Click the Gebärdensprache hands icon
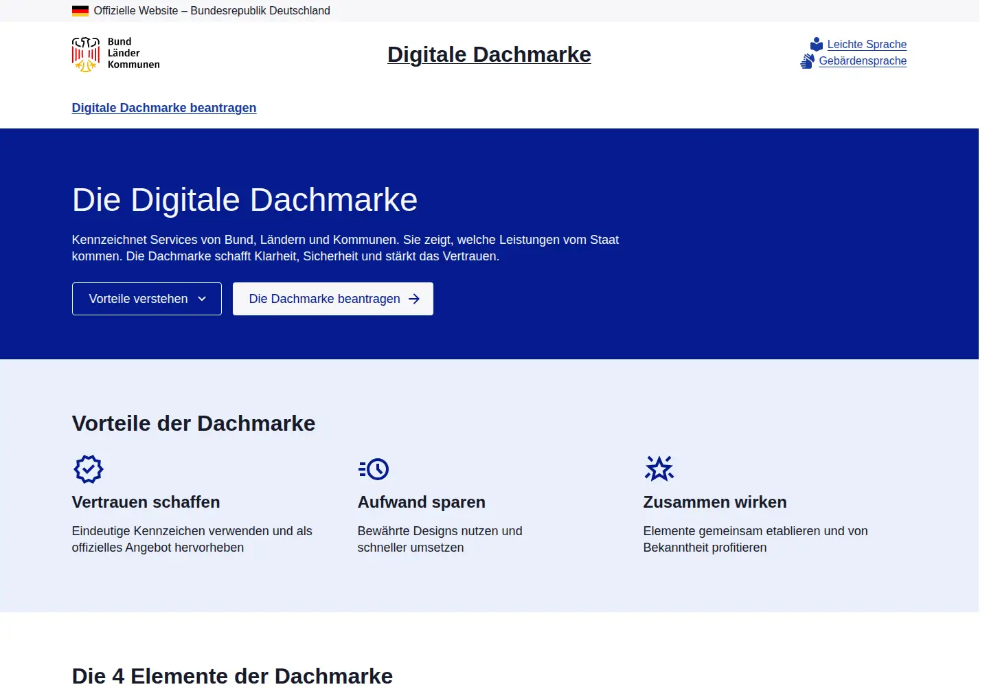 coord(808,61)
